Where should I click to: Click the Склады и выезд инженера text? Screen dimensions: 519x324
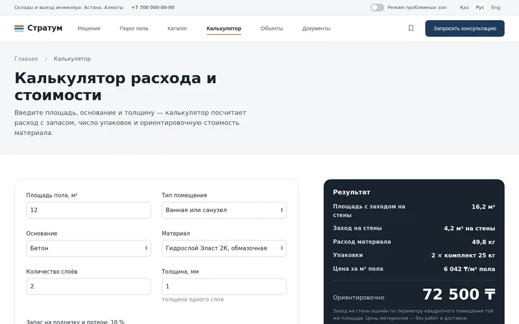click(x=69, y=7)
